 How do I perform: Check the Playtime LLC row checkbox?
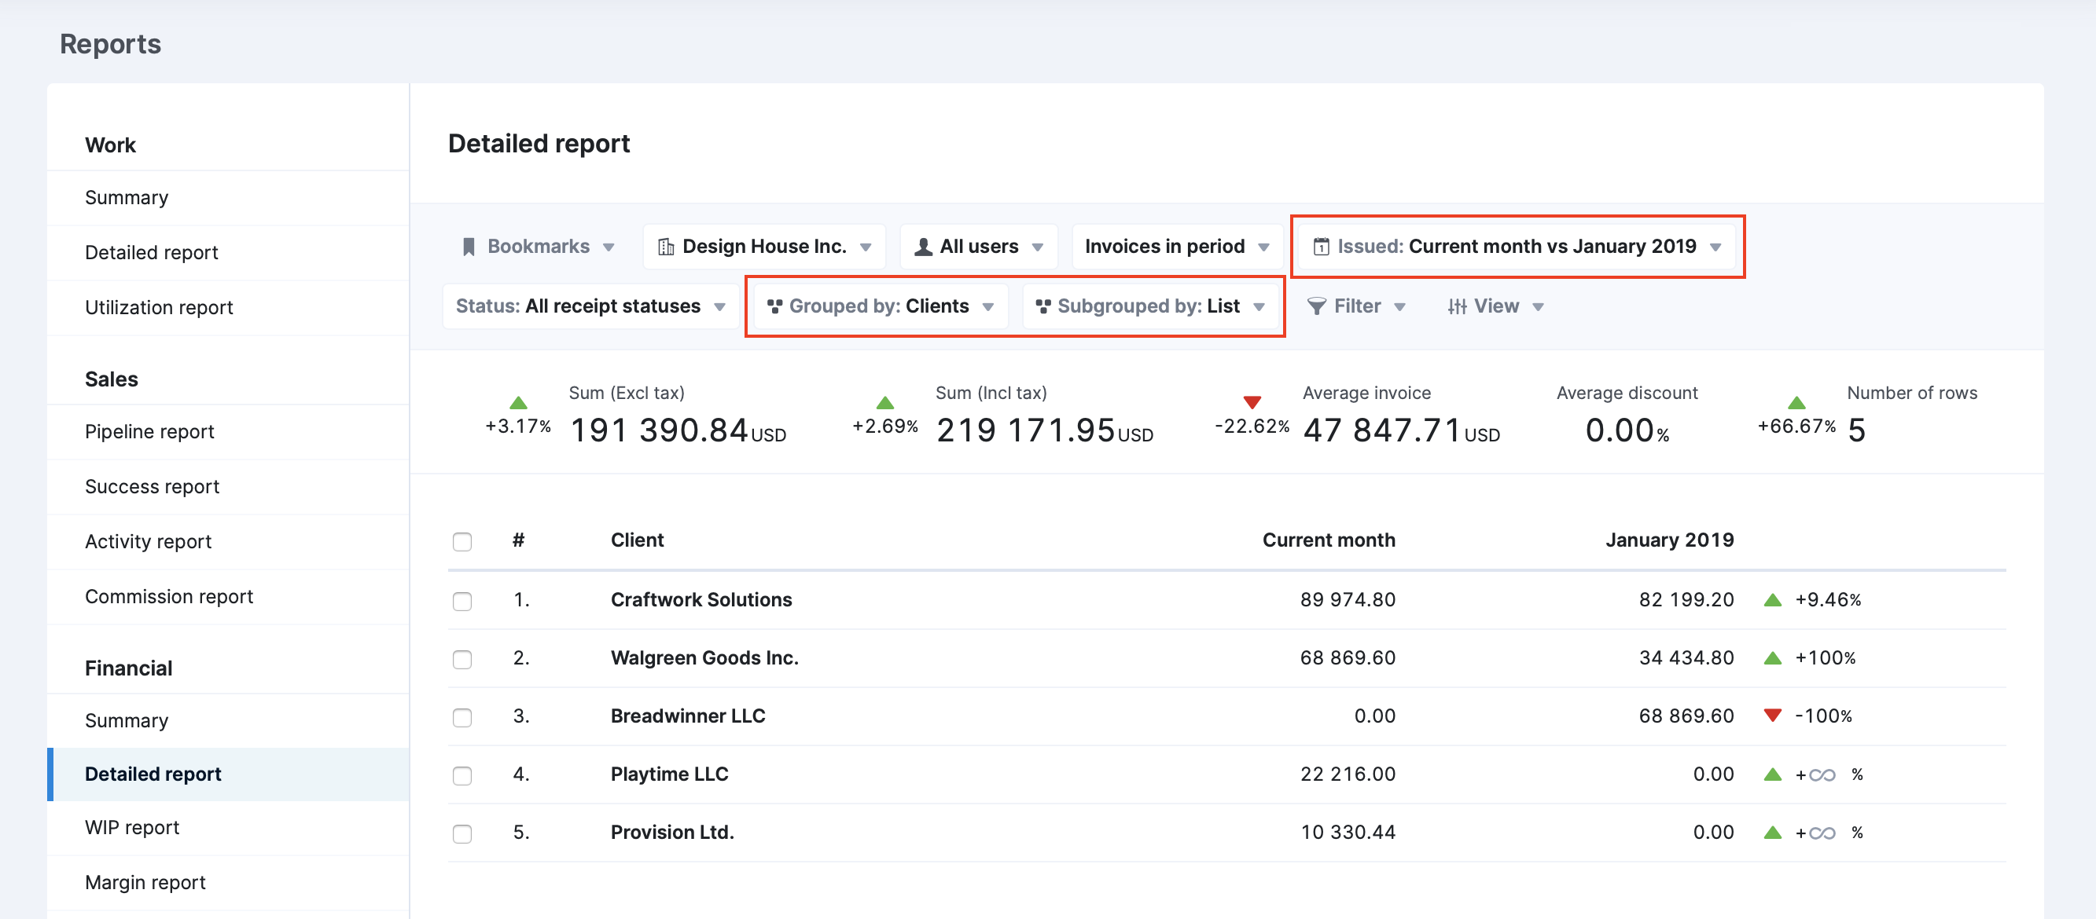(462, 776)
